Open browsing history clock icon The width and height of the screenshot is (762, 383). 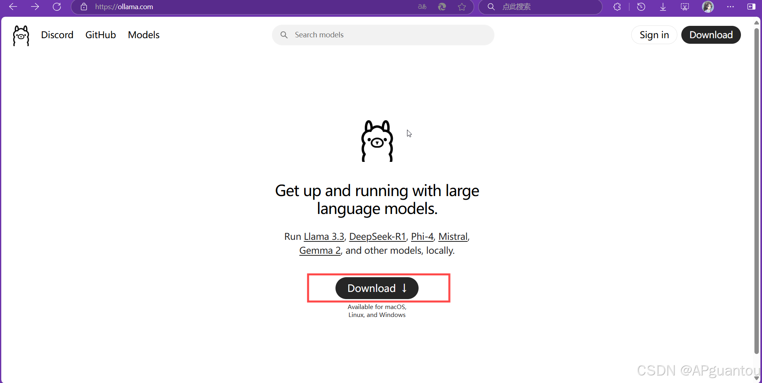(641, 7)
